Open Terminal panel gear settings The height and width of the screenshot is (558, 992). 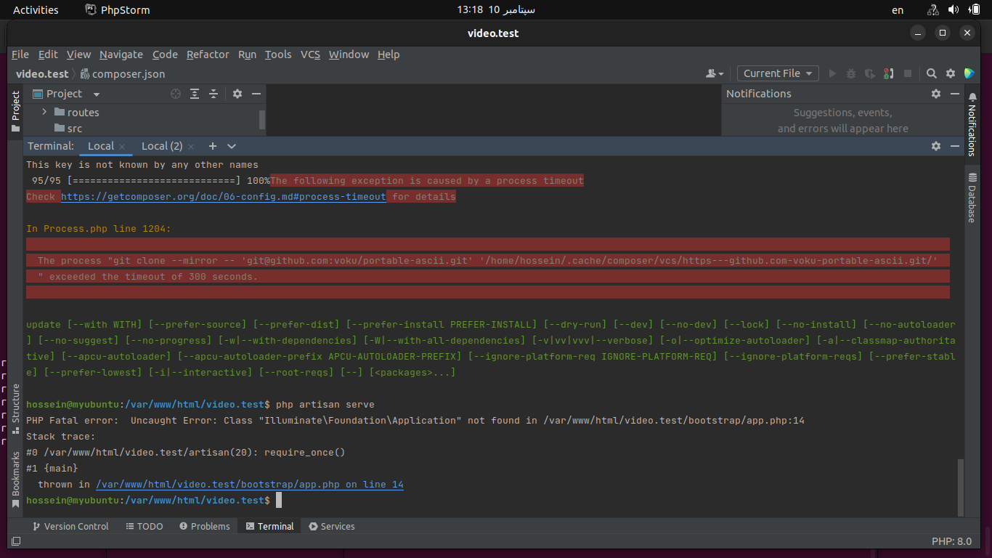pos(936,146)
